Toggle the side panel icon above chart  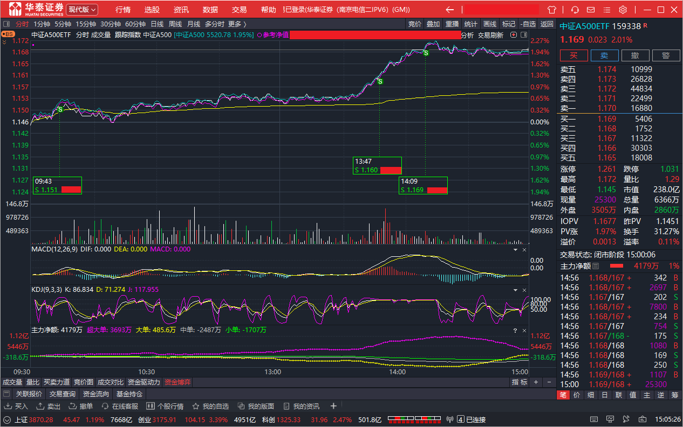coord(523,34)
